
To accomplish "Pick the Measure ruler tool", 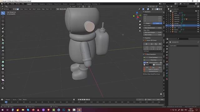I will click(3, 40).
